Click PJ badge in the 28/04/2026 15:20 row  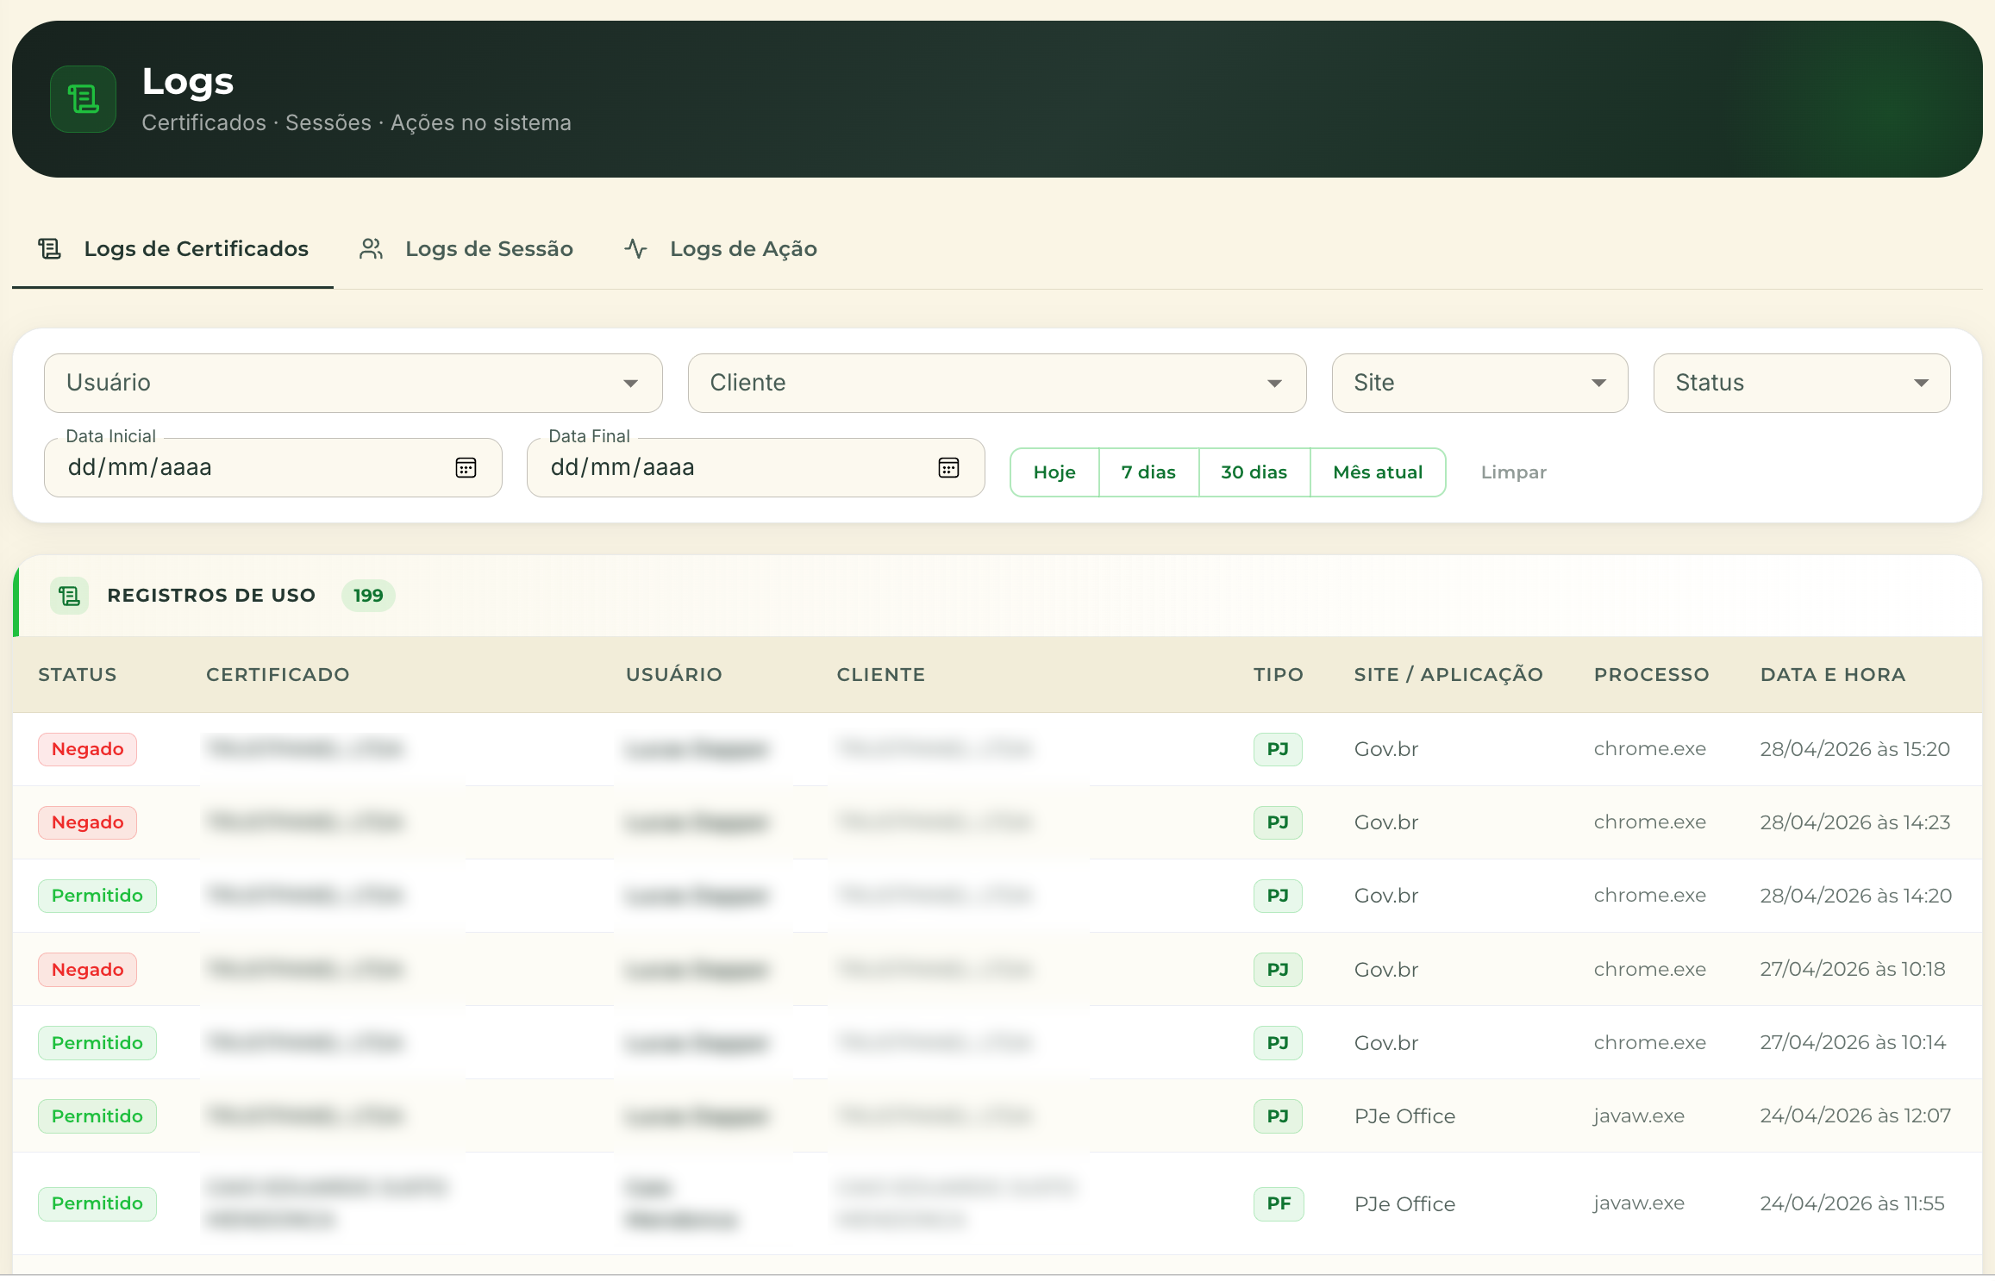point(1278,749)
